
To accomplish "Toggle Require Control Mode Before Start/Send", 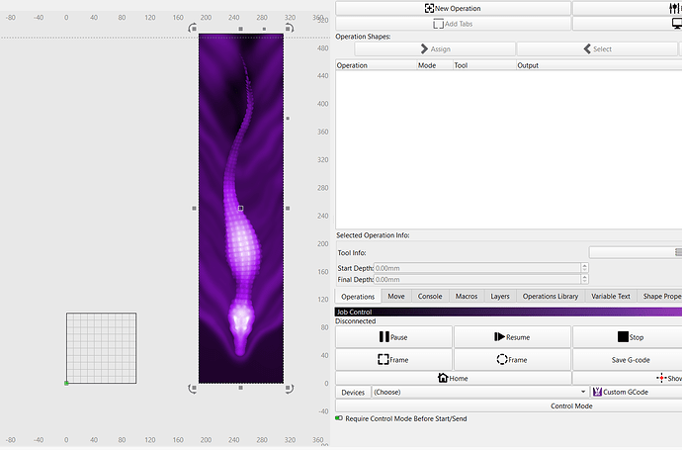I will click(339, 418).
